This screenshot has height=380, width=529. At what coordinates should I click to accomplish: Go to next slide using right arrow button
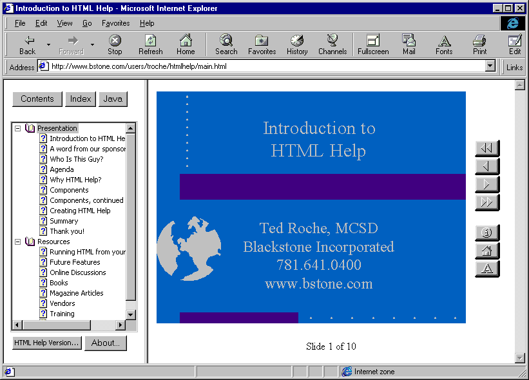coord(486,184)
